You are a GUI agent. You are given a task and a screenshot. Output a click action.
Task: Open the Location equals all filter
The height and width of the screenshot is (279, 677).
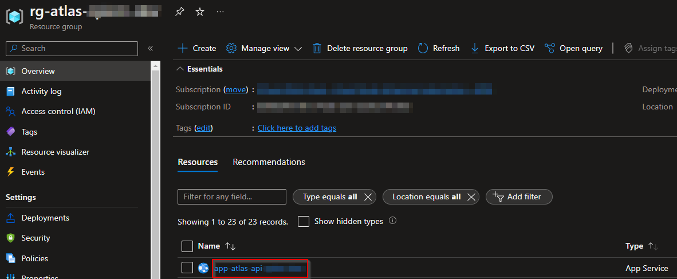pyautogui.click(x=427, y=197)
